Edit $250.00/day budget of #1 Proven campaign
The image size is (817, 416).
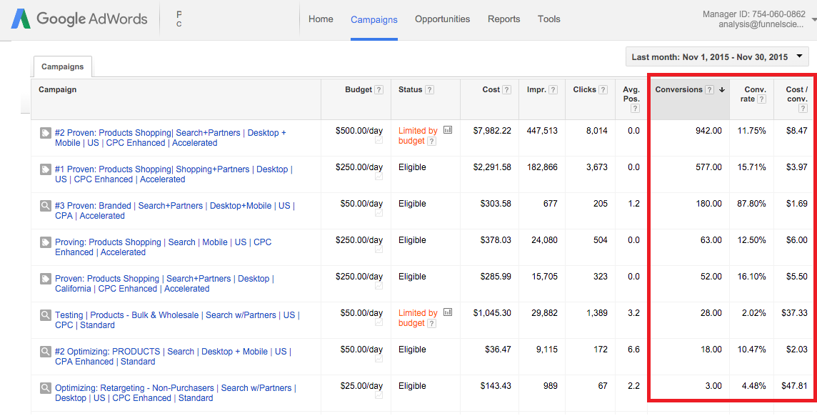click(x=359, y=167)
